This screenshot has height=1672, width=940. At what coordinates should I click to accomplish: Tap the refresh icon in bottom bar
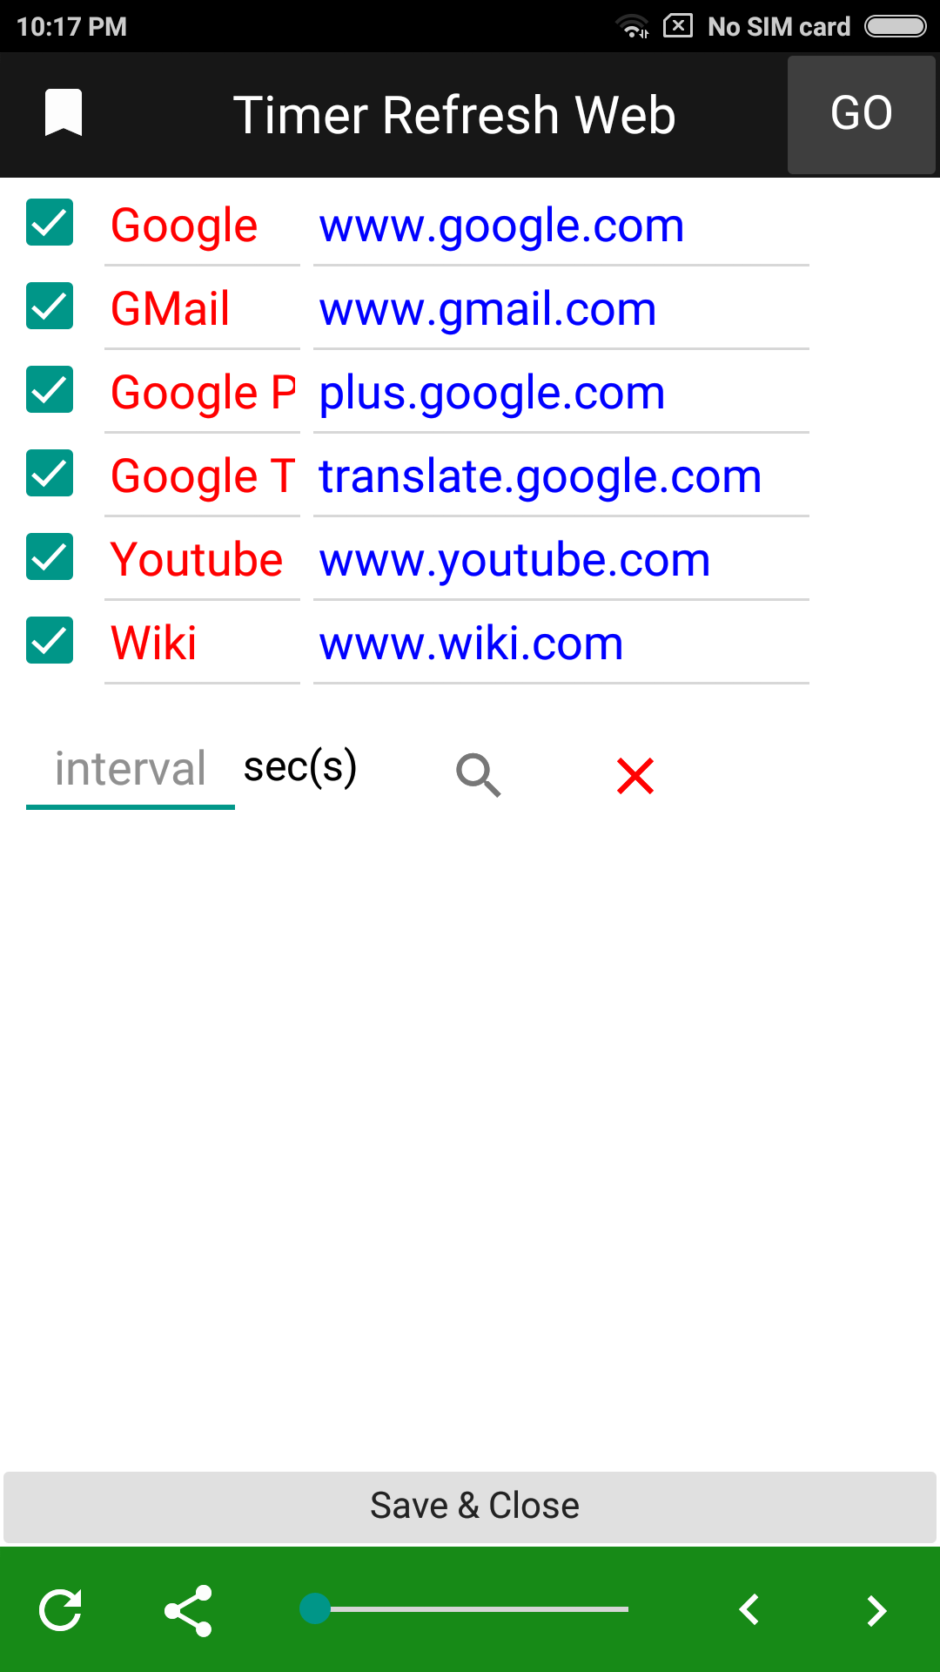61,1610
